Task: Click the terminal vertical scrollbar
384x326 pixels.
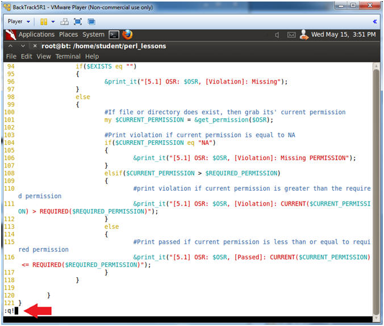Action: click(376, 193)
